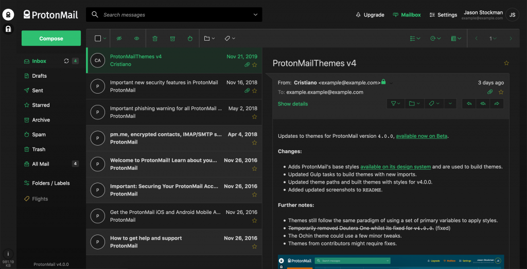Mark selected messages as spam flame icon

tap(190, 39)
